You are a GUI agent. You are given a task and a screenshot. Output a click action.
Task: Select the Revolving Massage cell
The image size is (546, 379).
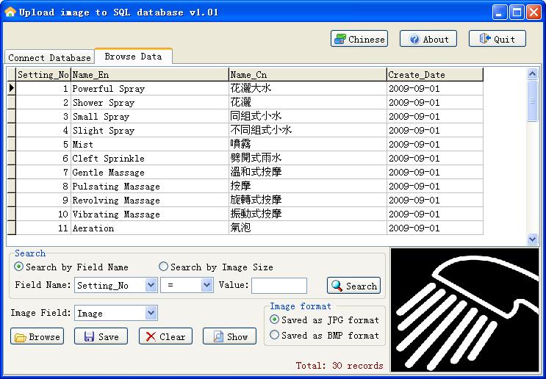150,200
